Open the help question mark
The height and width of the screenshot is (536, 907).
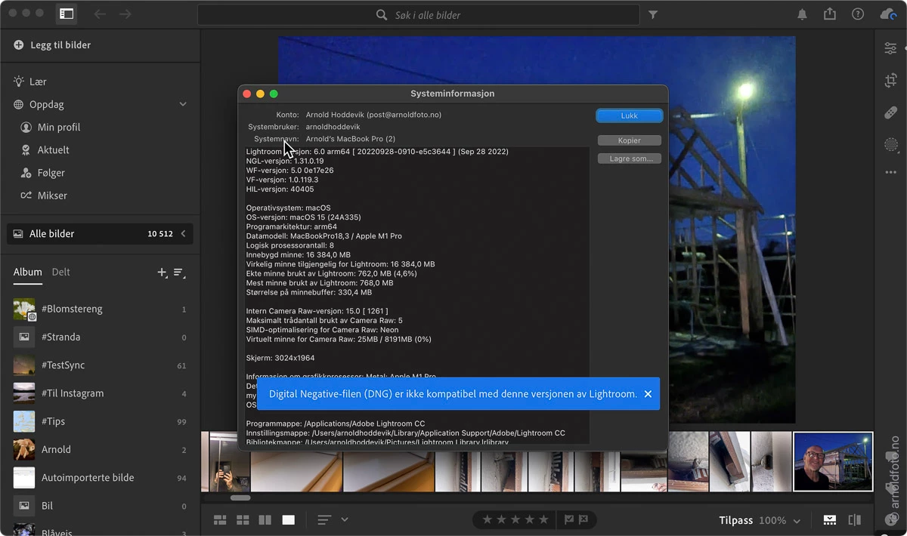click(858, 14)
